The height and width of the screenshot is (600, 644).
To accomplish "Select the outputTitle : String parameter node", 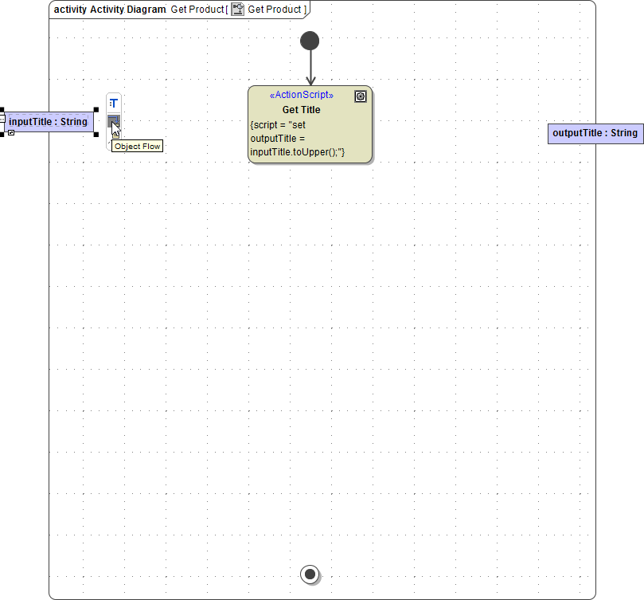I will pos(595,133).
